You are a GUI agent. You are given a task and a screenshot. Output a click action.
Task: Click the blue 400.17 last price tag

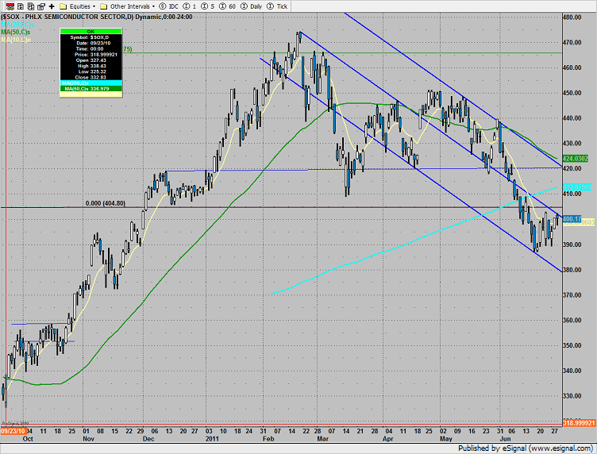[572, 219]
